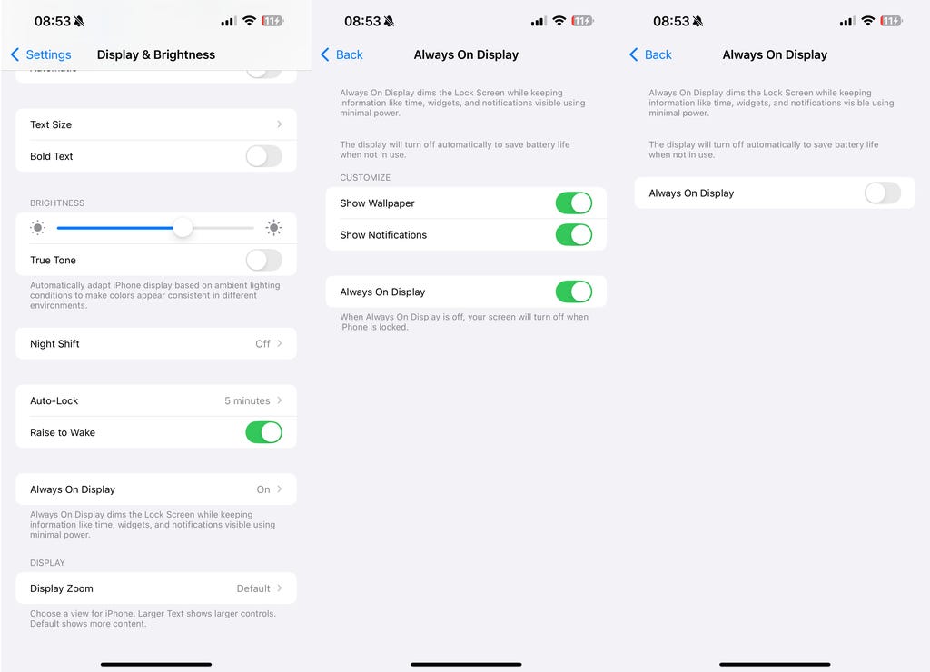Viewport: 930px width, 672px height.
Task: Click the brightness slider handle
Action: click(183, 228)
